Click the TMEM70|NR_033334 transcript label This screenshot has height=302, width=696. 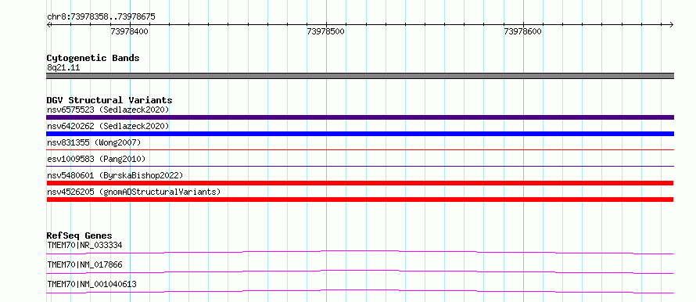84,245
